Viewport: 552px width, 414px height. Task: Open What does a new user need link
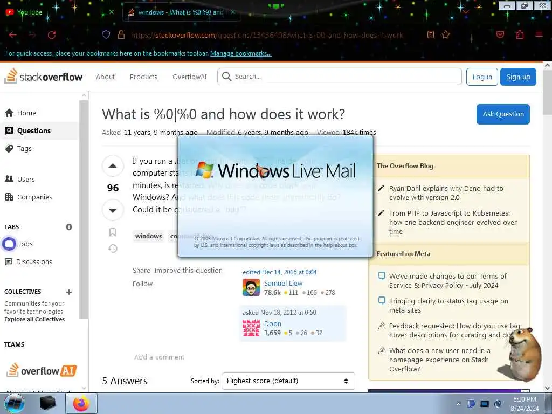[x=439, y=360]
